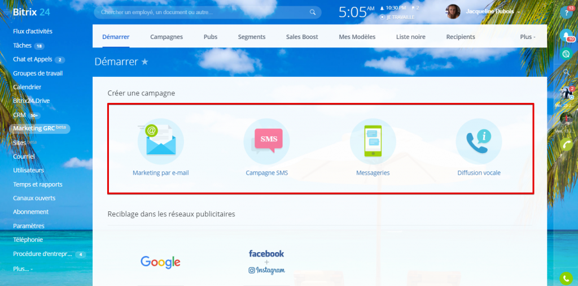Open the user avatar photo of Jacqueline Dubois
Screen dimensions: 578x286
453,12
